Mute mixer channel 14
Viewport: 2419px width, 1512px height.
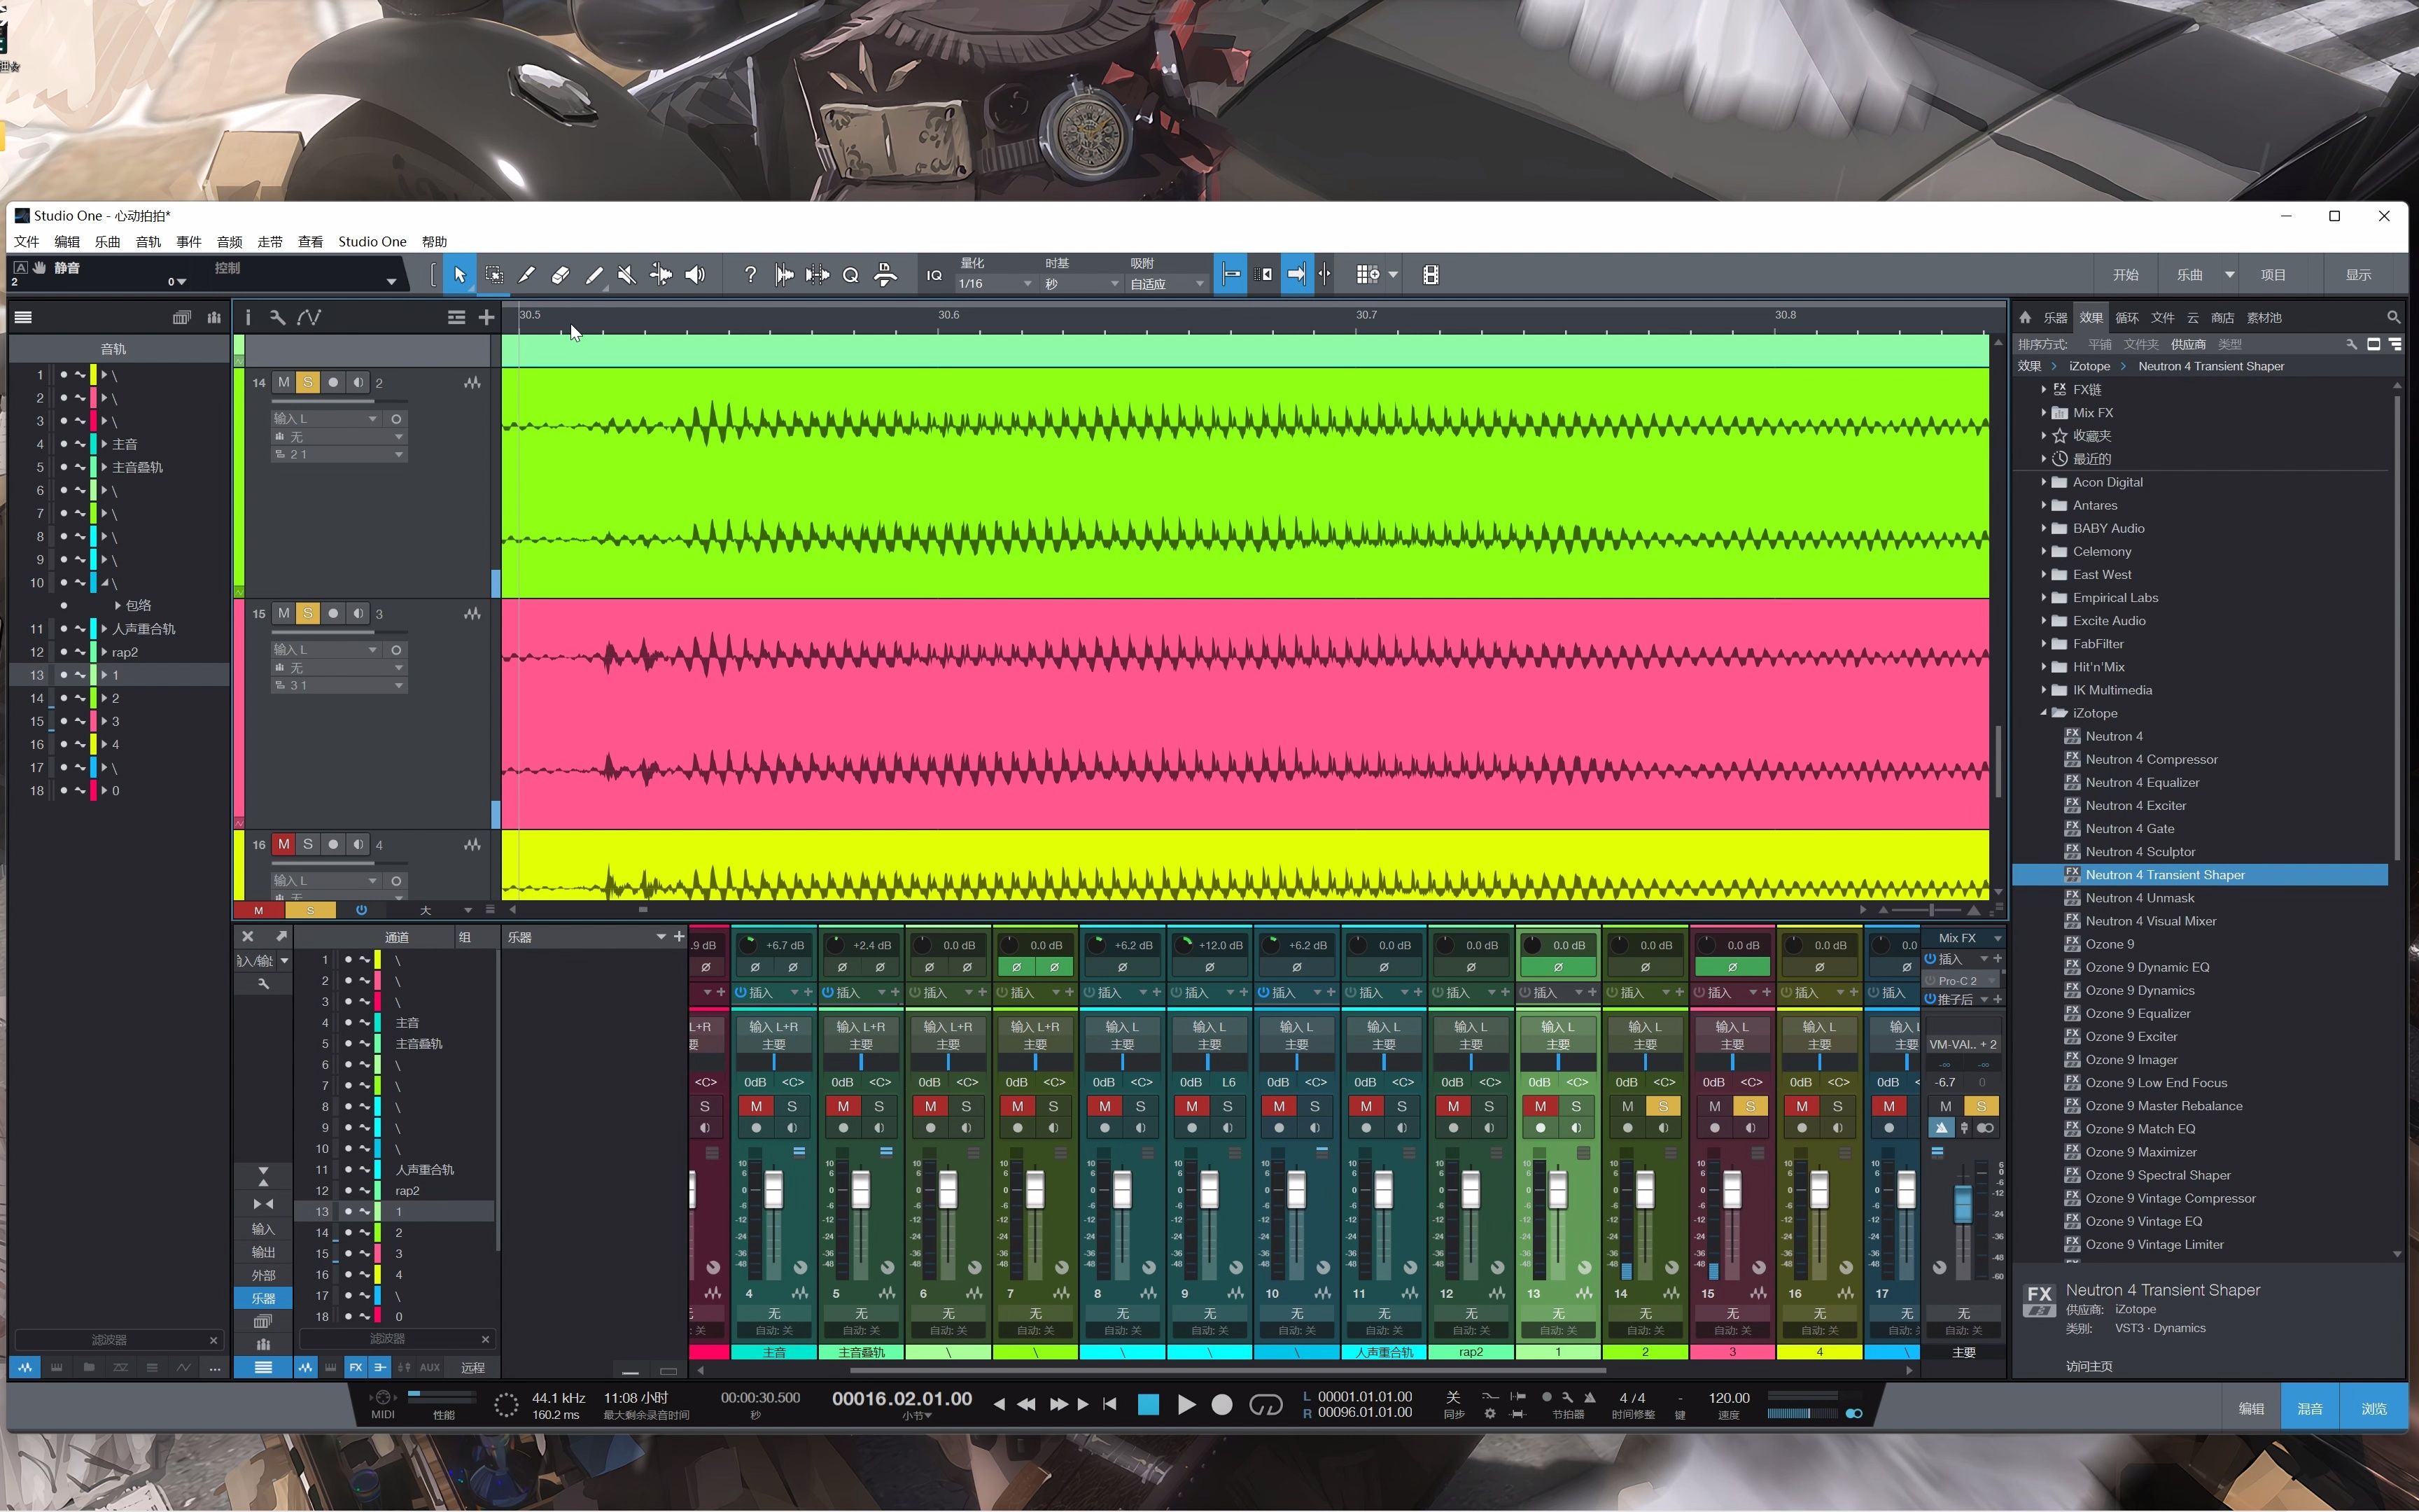[1627, 1106]
